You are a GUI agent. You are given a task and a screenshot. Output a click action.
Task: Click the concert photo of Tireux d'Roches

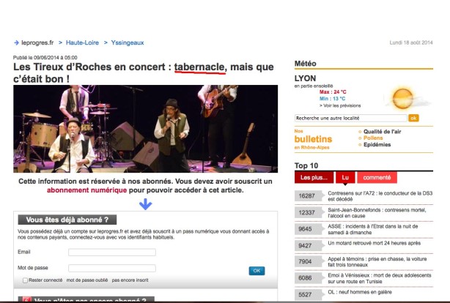[145, 129]
